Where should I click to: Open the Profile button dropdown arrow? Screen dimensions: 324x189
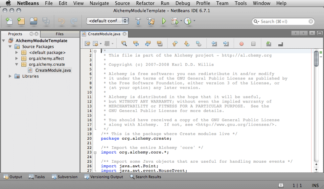194,21
